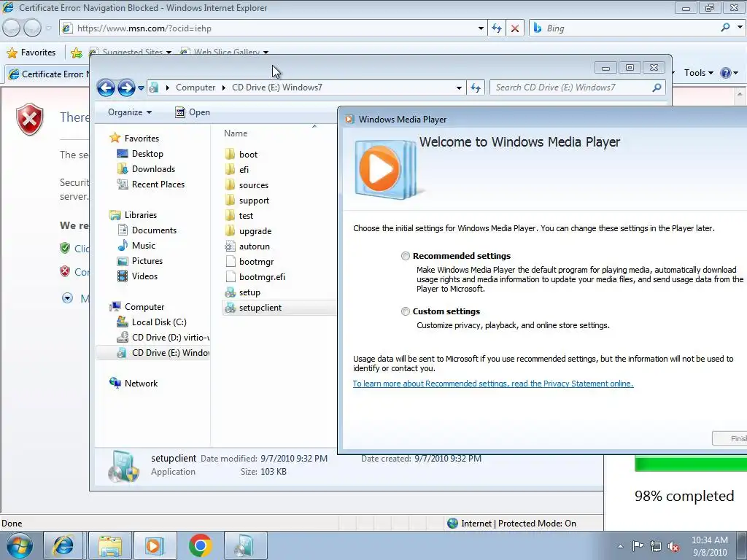
Task: Select Computer in the navigation pane
Action: point(136,307)
